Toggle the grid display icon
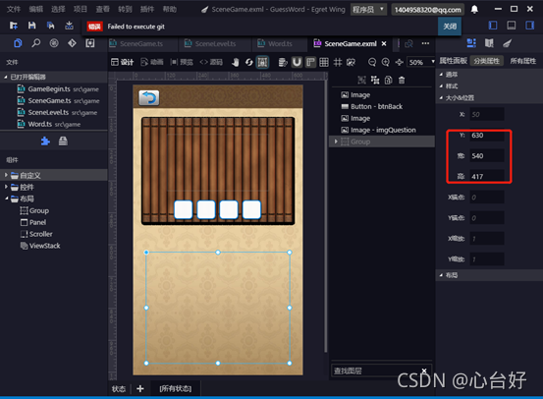Screen dimensions: 543x399 coord(324,62)
